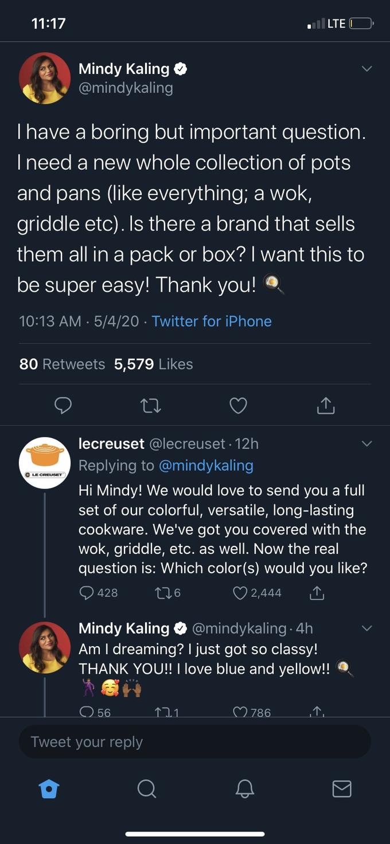The height and width of the screenshot is (844, 390).
Task: Open the Twitter for iPhone link
Action: tap(212, 321)
